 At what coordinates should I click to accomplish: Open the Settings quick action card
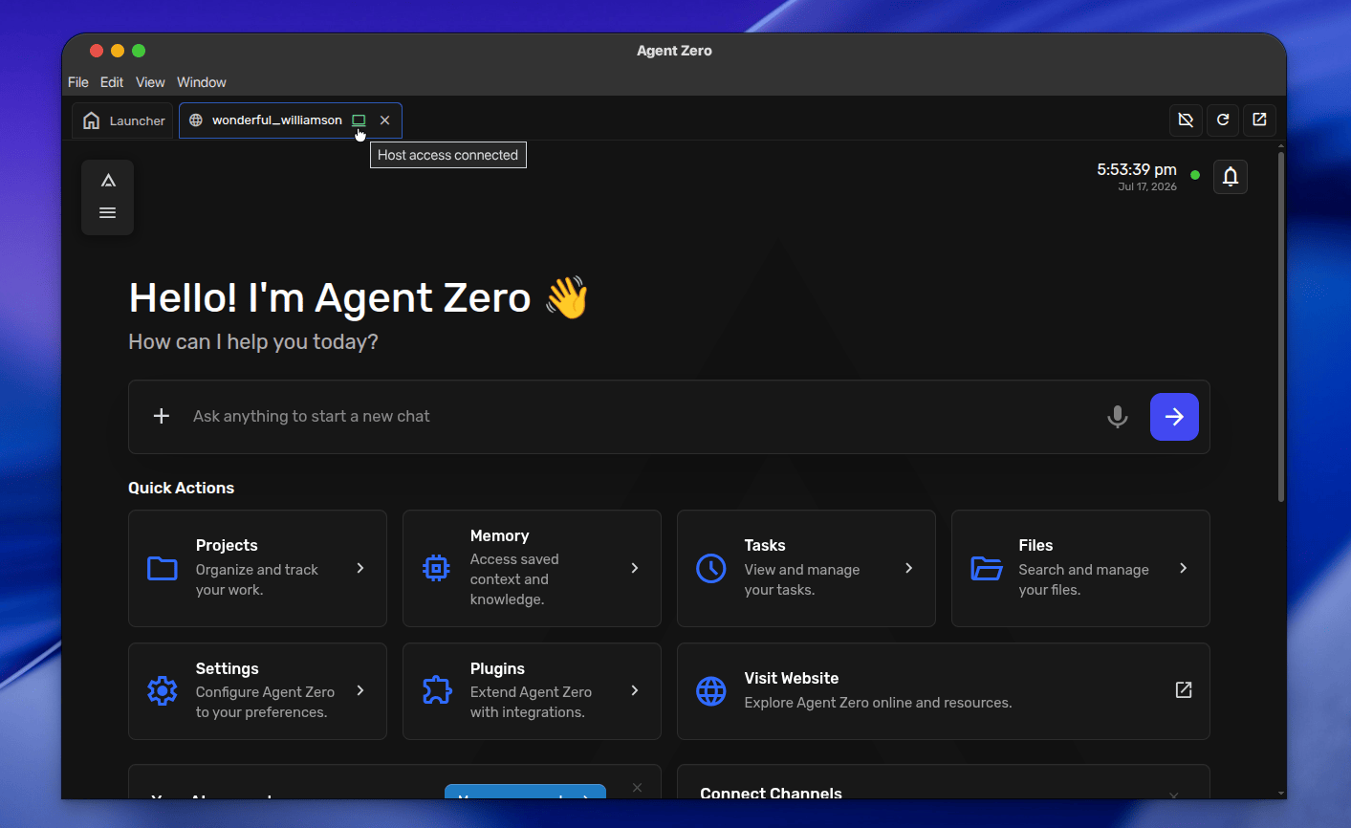257,691
